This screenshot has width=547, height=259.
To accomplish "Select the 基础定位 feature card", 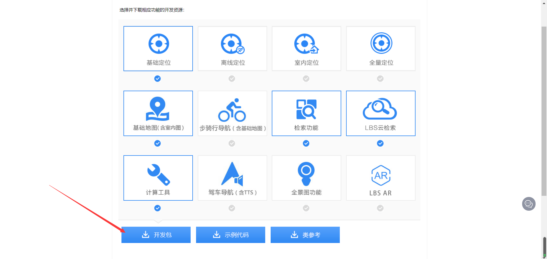I will [158, 49].
